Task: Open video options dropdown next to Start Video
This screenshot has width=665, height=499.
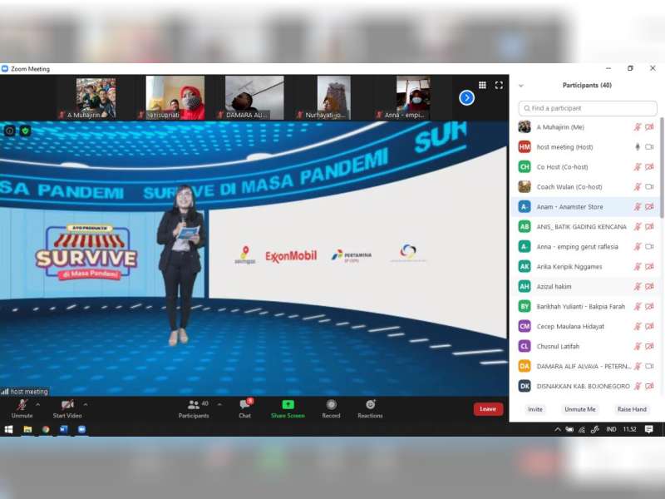Action: 86,403
